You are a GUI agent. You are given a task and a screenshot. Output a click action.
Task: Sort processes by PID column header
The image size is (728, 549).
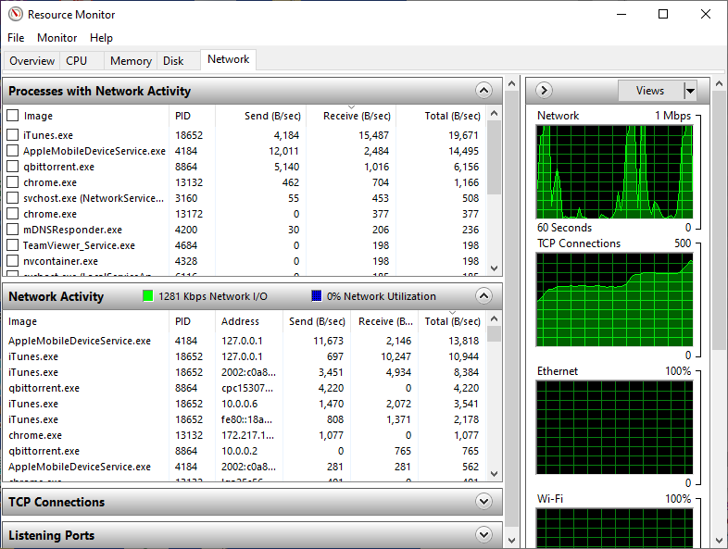(192, 116)
